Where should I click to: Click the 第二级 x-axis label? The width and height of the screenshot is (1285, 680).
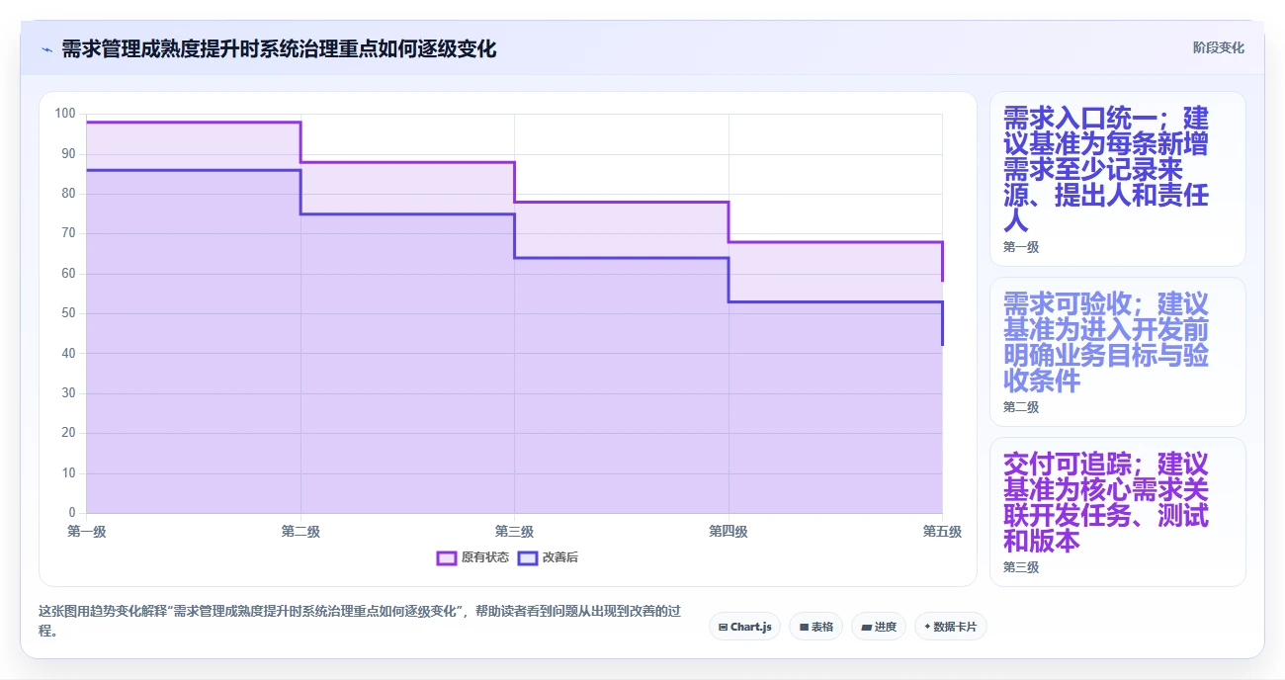tap(300, 532)
